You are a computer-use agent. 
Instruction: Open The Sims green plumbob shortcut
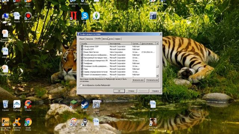click(x=96, y=17)
